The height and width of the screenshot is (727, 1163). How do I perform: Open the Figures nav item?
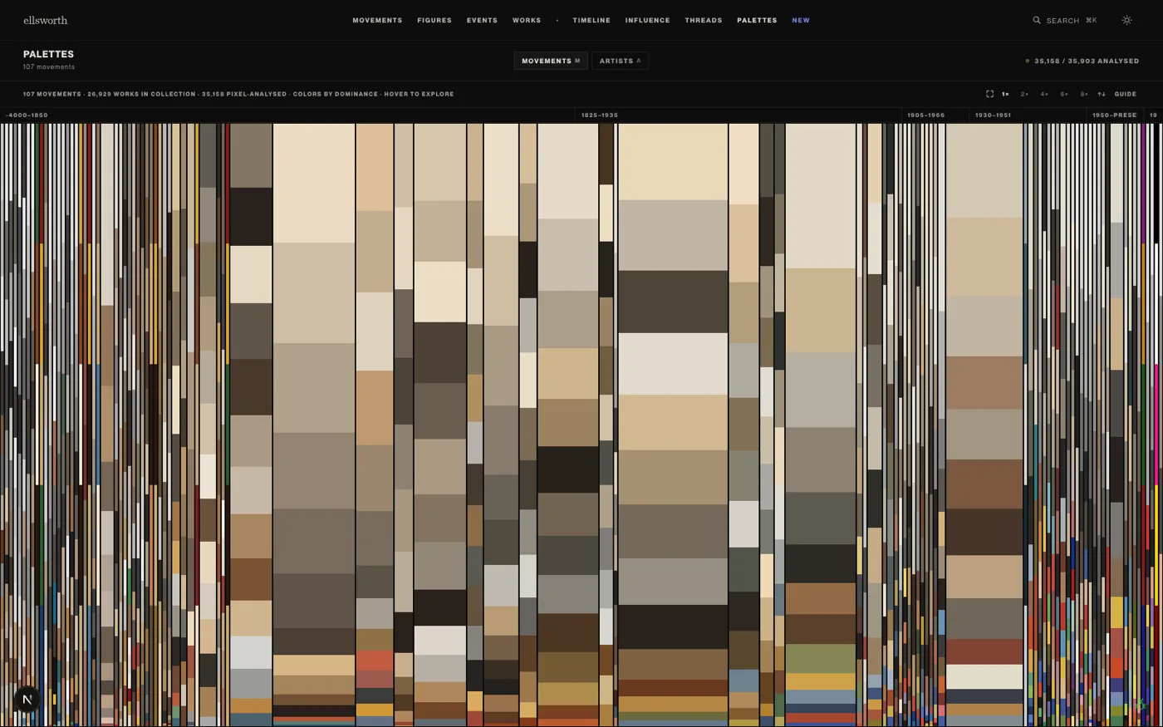pyautogui.click(x=434, y=20)
